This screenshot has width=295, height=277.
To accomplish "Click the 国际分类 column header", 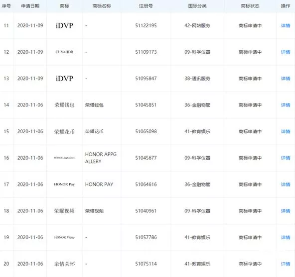I will click(x=197, y=6).
